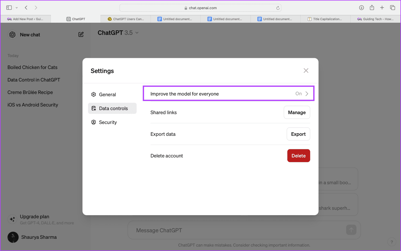Toggle Improve the model for everyone off

point(298,93)
